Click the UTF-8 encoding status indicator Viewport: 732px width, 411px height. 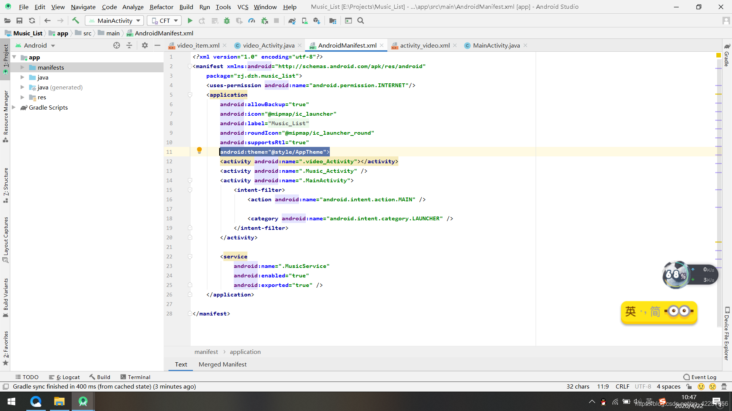[x=643, y=386]
